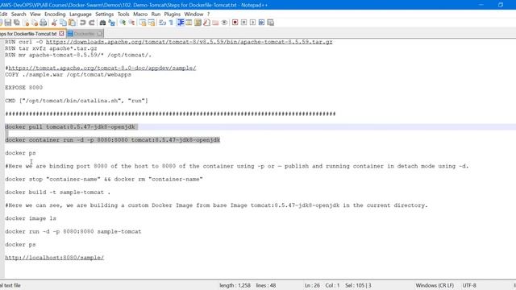Click the Paste clipboard toolbar icon
Viewport: 516px width, 290px height.
72,23
